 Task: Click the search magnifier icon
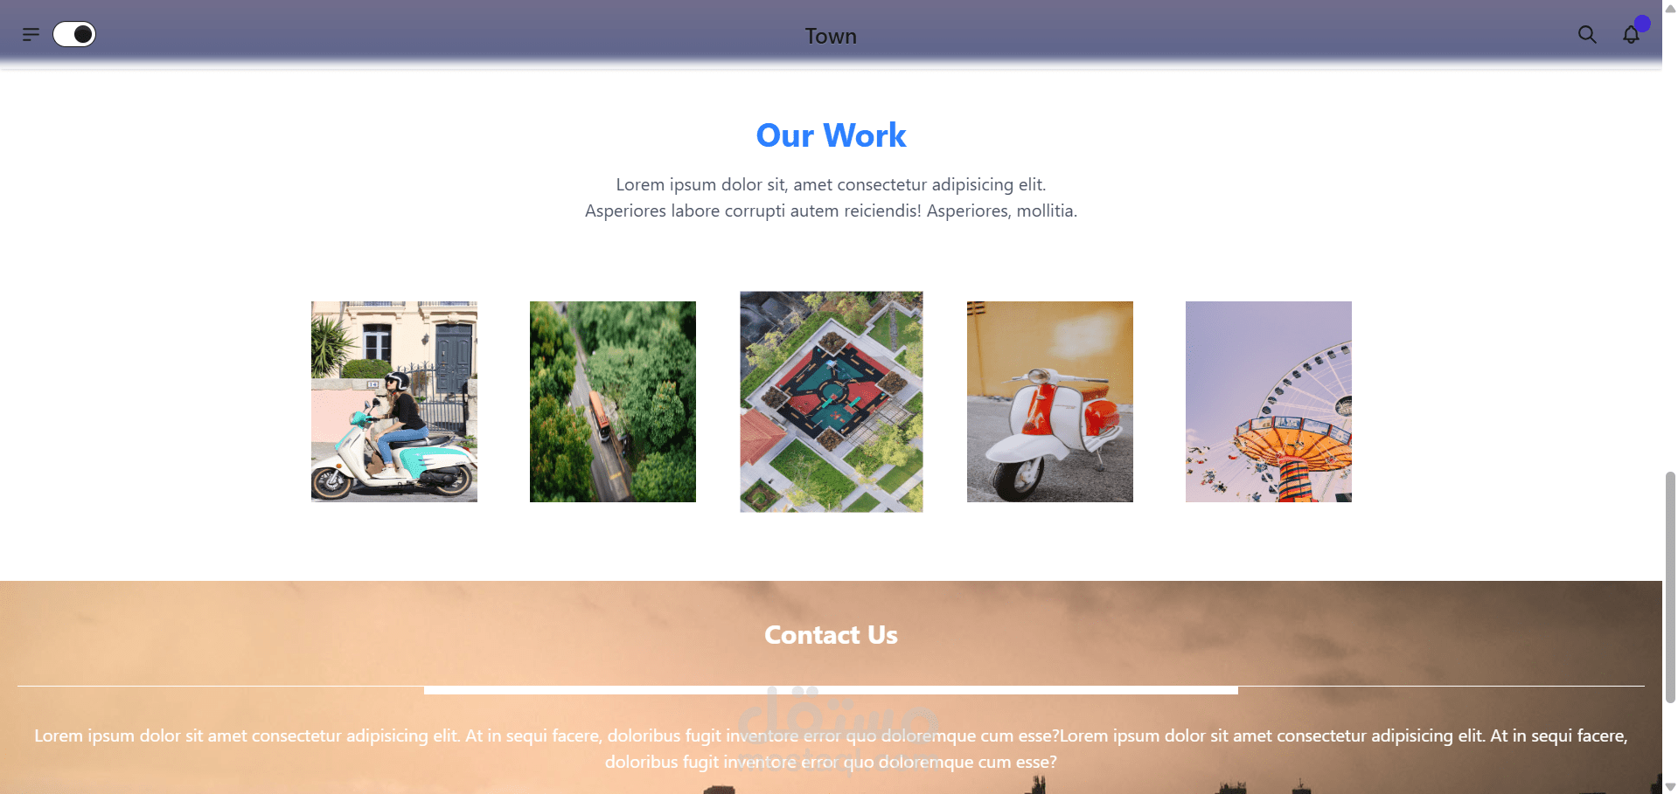point(1587,35)
